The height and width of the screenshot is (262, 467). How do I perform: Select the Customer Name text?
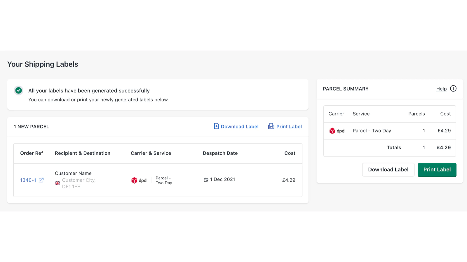pyautogui.click(x=73, y=173)
